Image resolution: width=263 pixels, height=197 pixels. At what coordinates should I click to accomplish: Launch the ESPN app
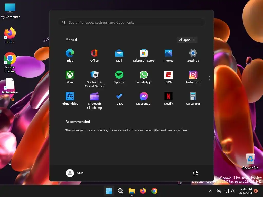point(168,77)
